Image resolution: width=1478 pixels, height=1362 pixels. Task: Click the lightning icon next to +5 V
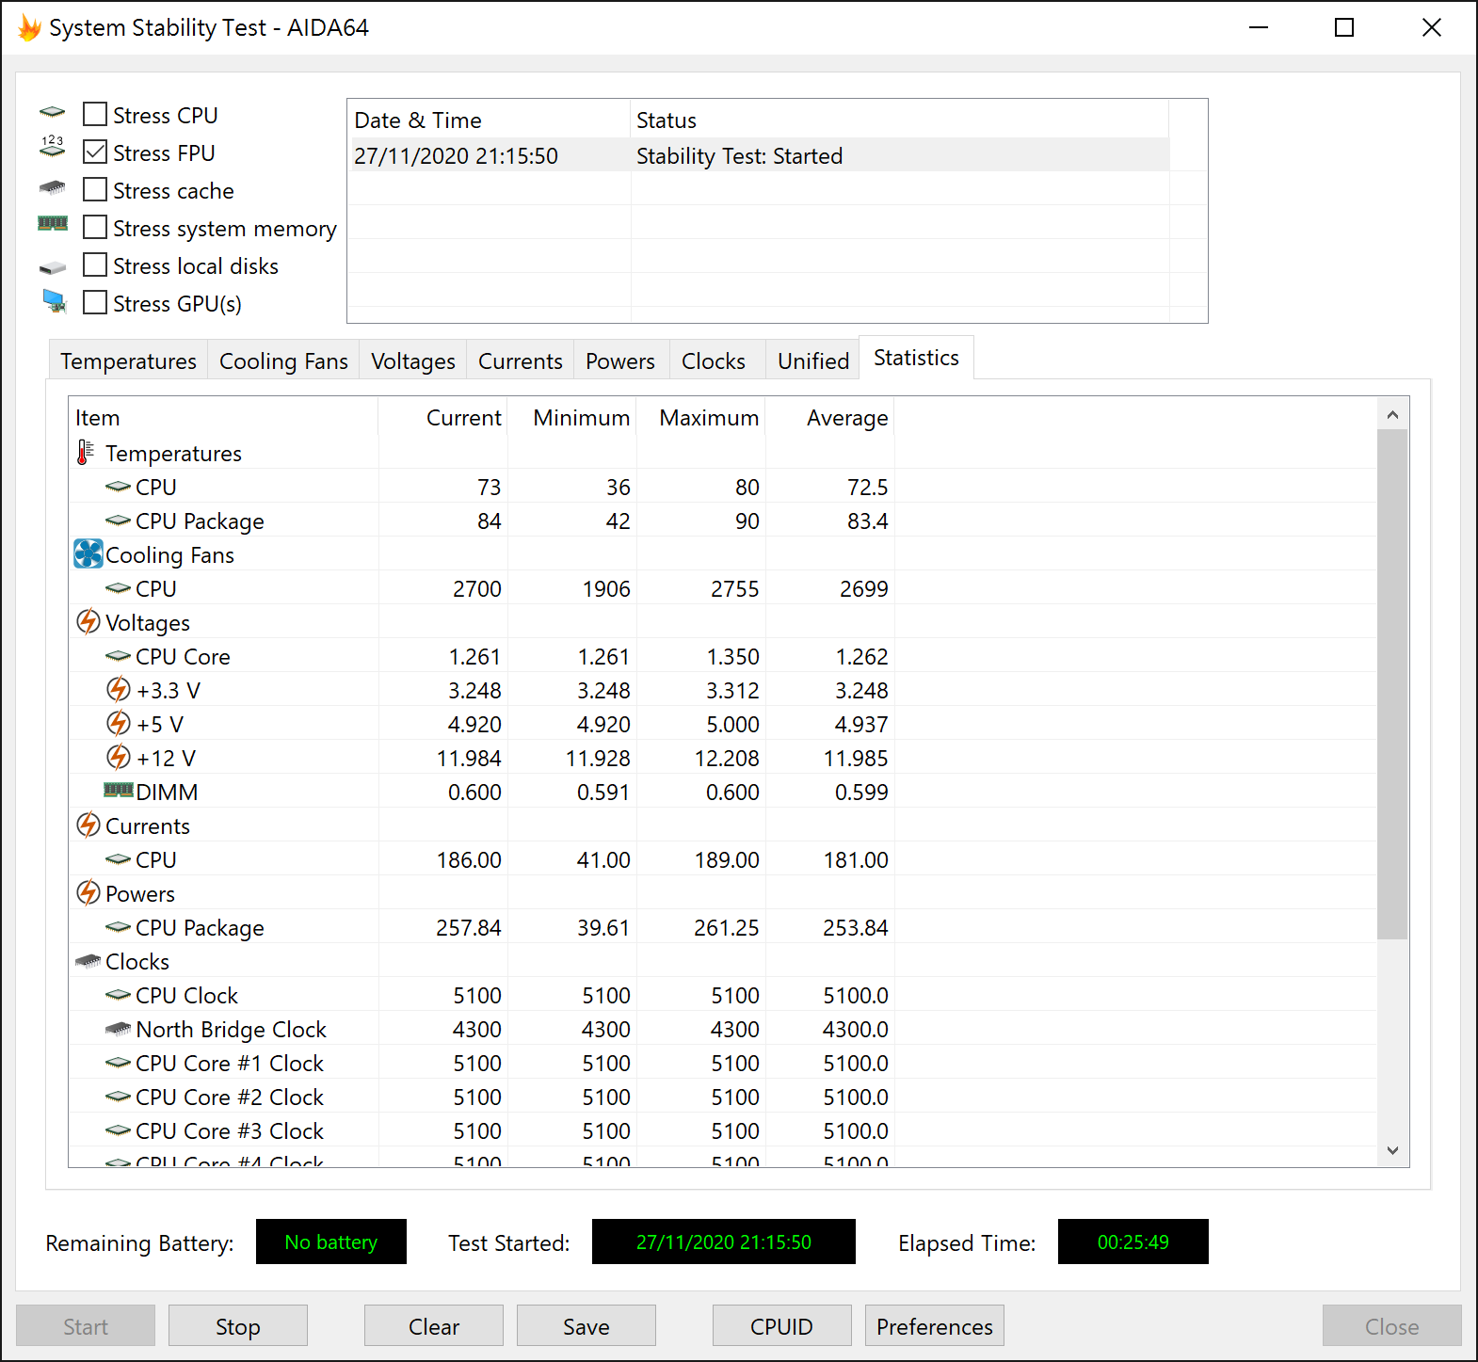[119, 724]
